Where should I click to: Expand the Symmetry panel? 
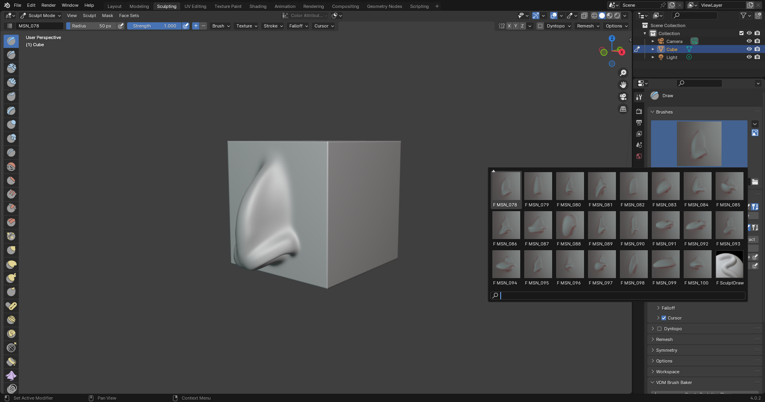666,350
